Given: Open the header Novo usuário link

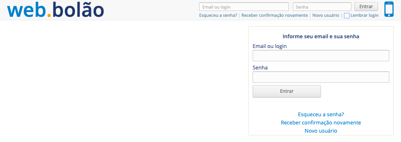Looking at the screenshot, I should click(326, 15).
